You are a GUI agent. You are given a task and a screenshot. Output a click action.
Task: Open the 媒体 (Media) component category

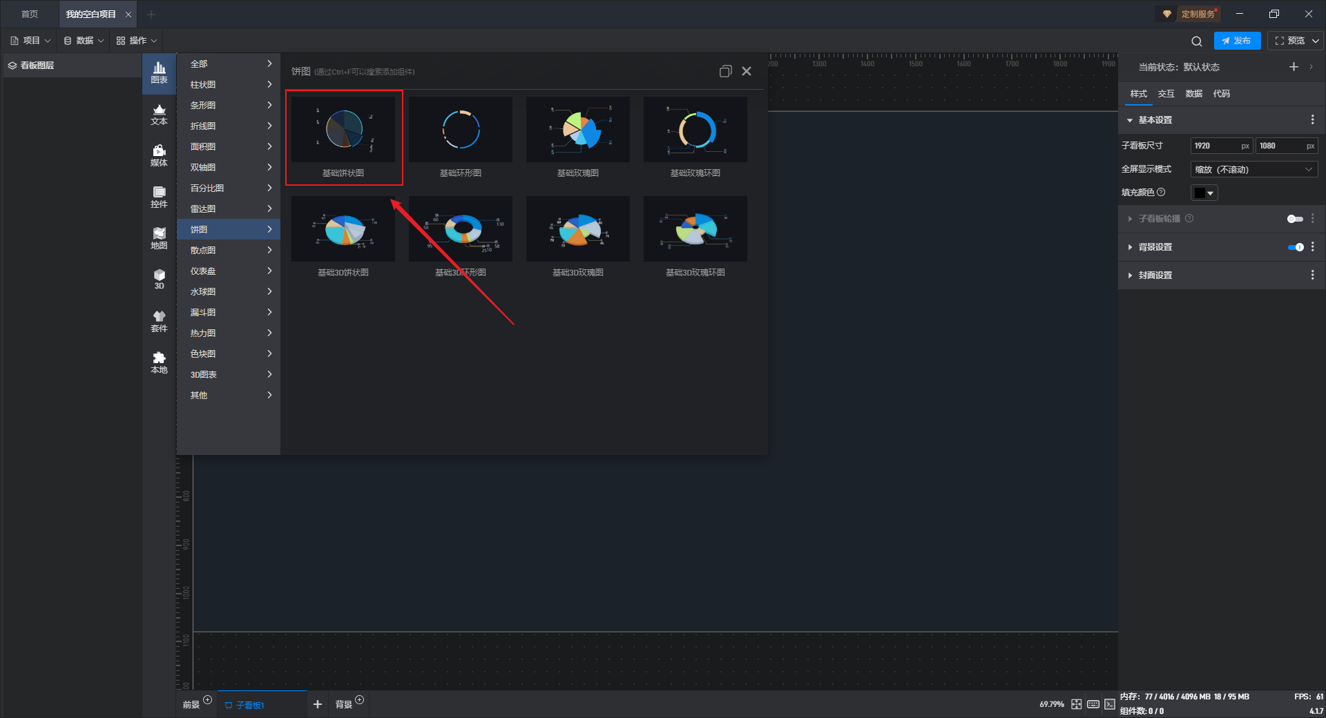(159, 156)
